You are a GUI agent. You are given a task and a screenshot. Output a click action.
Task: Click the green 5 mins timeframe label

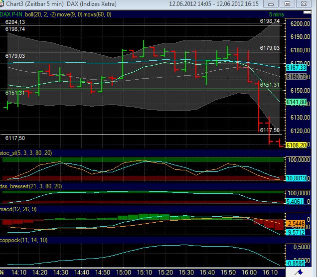click(x=276, y=14)
